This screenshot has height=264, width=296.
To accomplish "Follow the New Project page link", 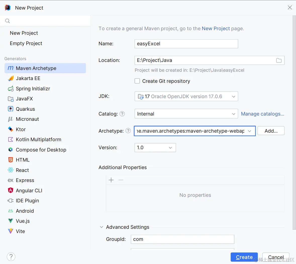I will 216,28.
